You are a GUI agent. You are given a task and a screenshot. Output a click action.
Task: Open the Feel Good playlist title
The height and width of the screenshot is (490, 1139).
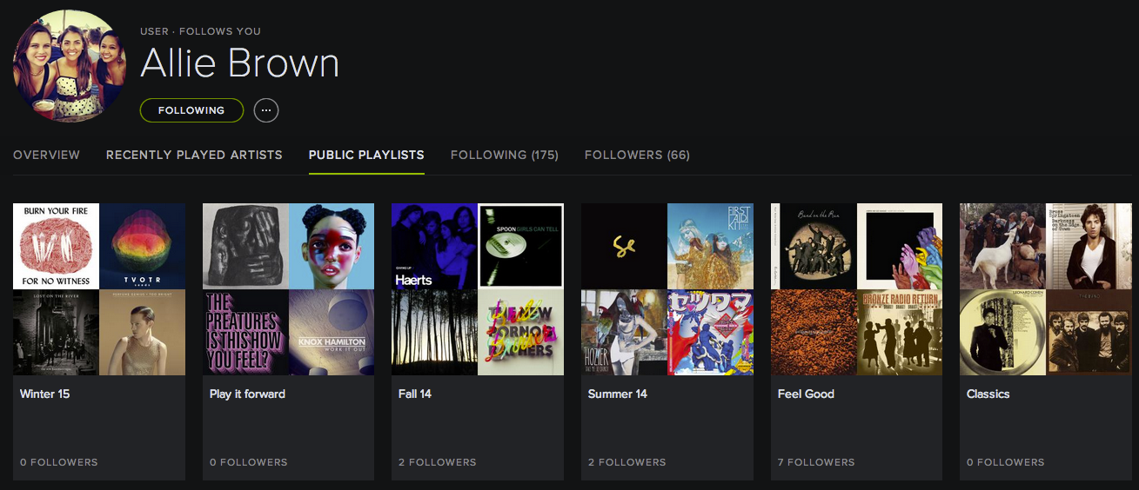click(x=806, y=394)
